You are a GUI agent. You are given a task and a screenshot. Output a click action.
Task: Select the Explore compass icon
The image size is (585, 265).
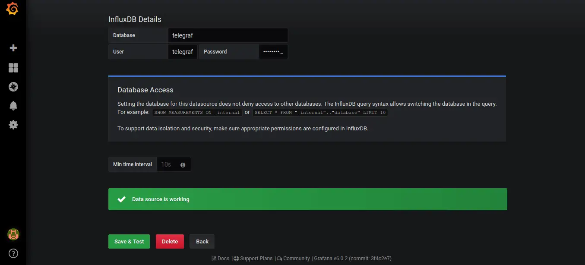click(x=13, y=86)
